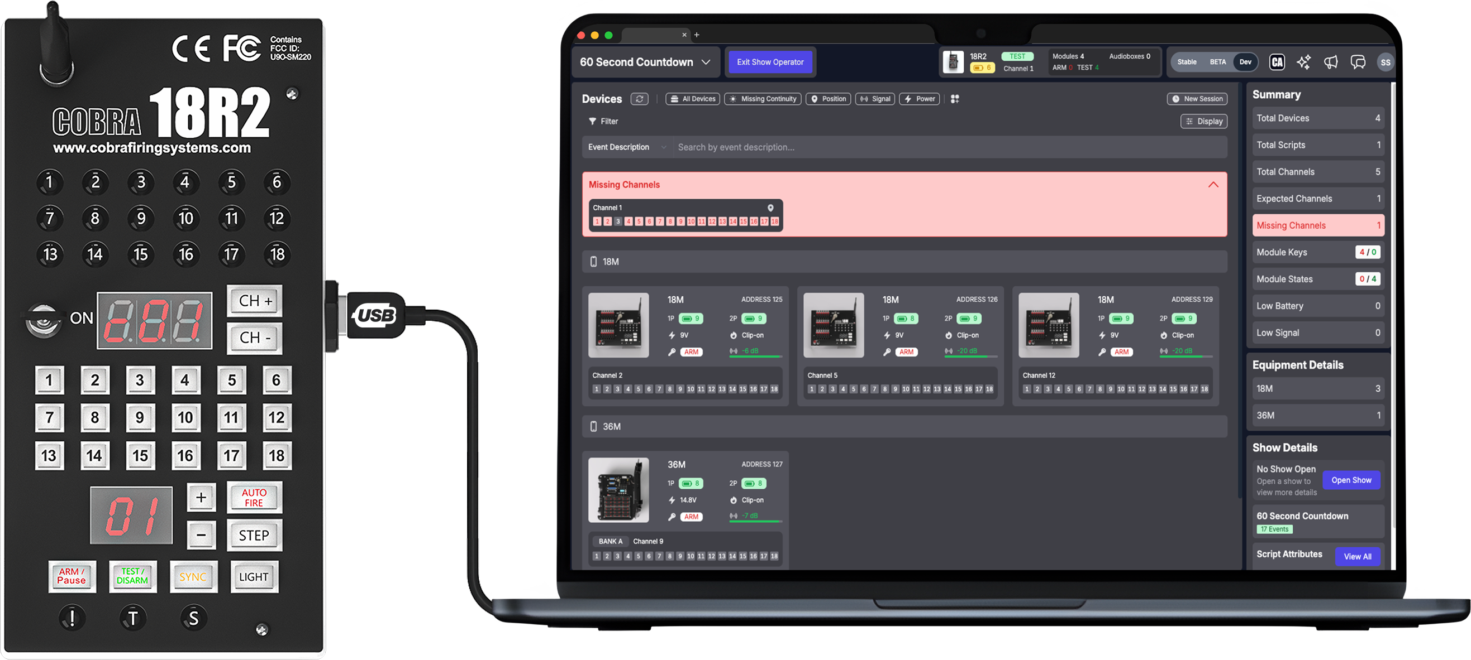Click the Clip-on antenna icon on Address 125
Screen dimensions: 1471x660
733,335
